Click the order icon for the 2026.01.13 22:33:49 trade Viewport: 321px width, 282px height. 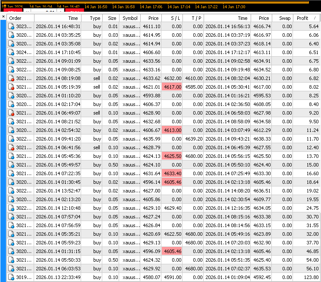[x=11, y=277]
